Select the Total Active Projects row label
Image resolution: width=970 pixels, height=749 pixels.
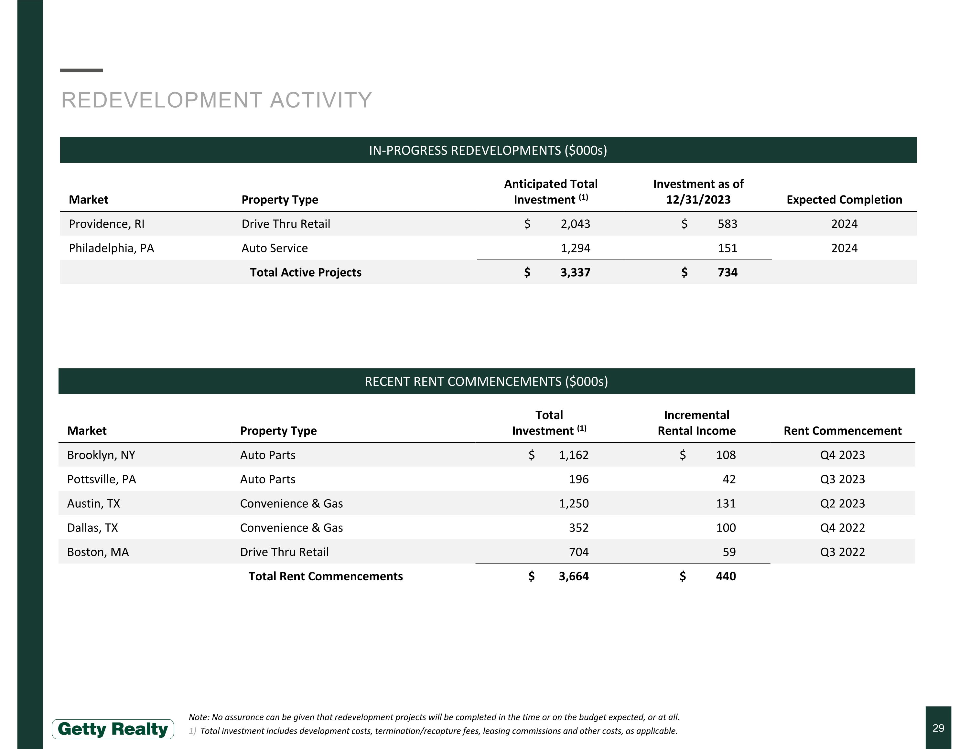click(x=306, y=272)
